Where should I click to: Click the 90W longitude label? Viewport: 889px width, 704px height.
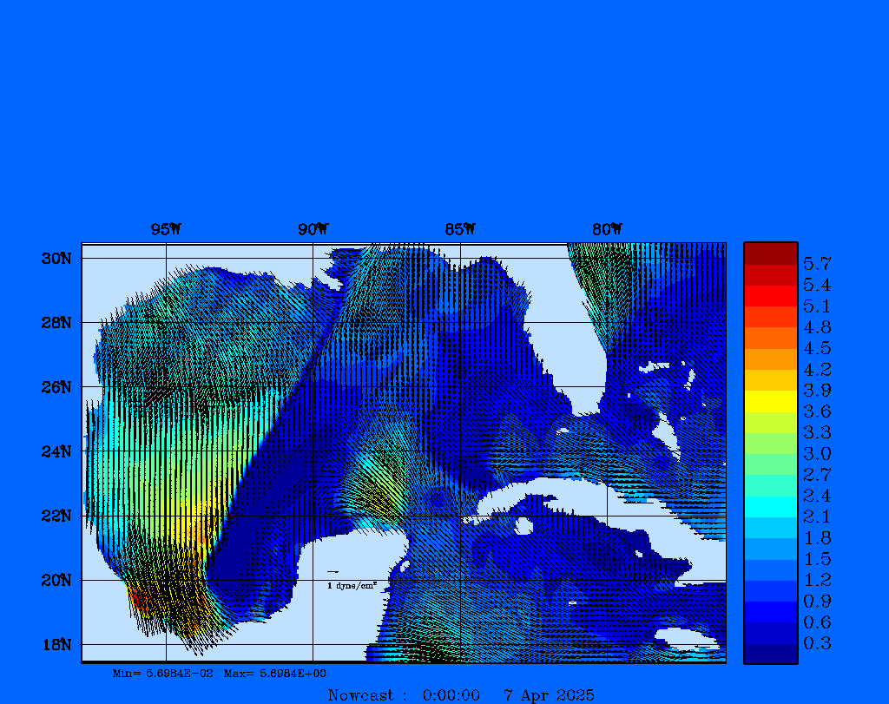(313, 229)
